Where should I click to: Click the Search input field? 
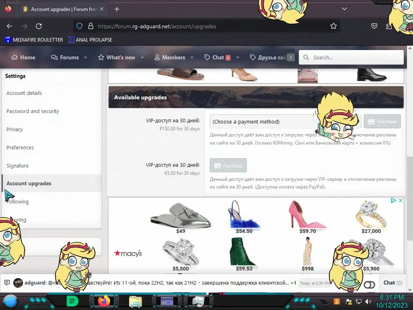(351, 57)
